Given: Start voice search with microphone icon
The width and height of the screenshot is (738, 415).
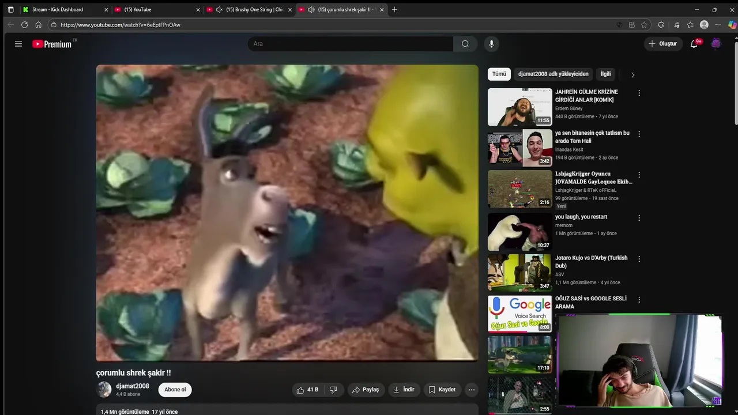Looking at the screenshot, I should tap(491, 44).
